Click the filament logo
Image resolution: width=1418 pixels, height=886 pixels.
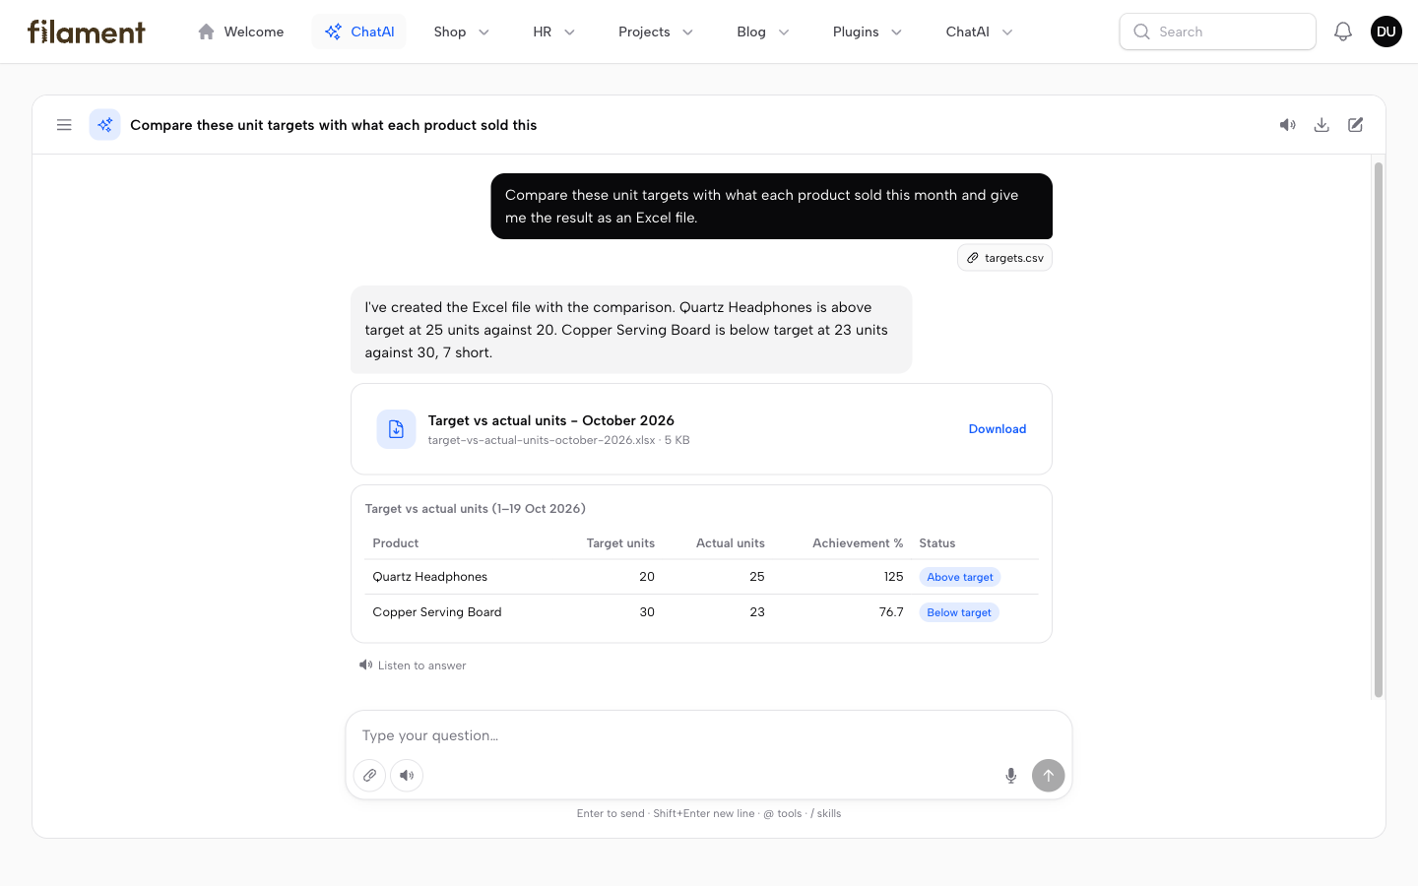click(87, 32)
